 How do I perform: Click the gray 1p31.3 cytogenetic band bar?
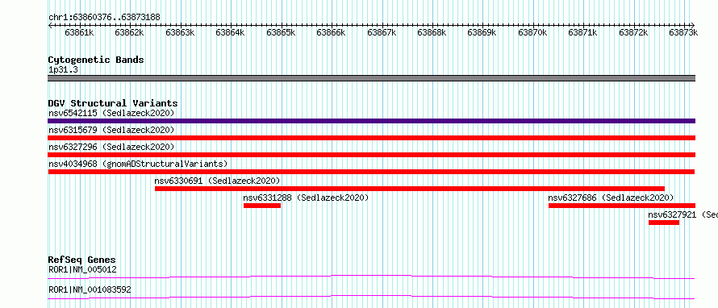(371, 78)
